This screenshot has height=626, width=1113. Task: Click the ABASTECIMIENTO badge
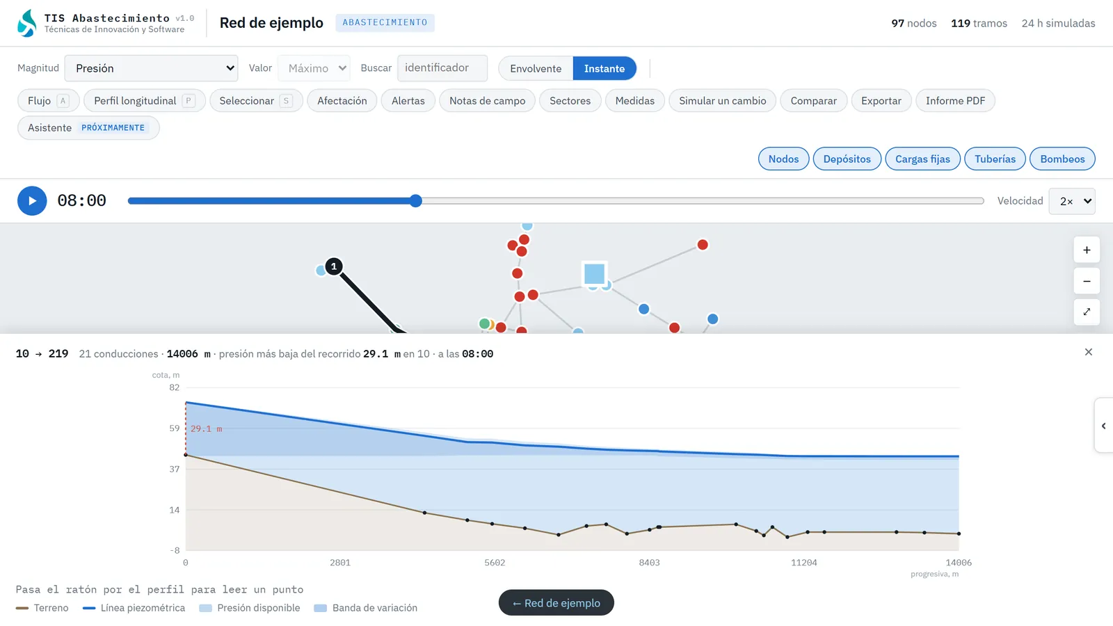click(x=385, y=22)
